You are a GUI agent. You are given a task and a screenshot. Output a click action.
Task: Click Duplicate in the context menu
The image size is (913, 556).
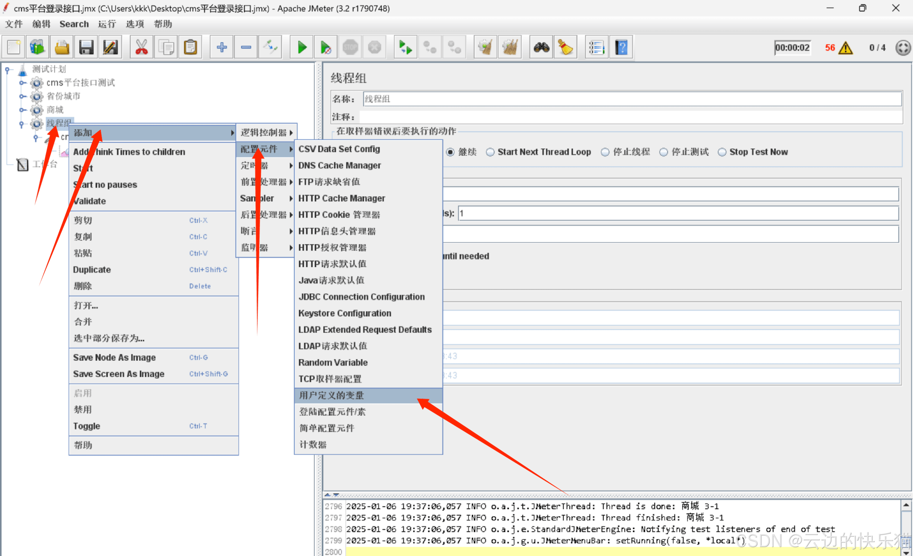92,269
